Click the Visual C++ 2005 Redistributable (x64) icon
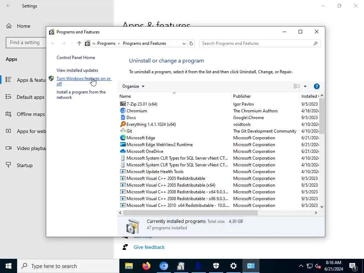 point(123,185)
